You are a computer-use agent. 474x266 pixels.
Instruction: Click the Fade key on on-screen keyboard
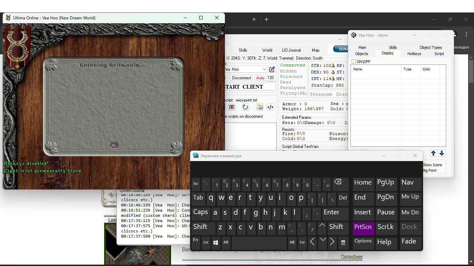(410, 242)
